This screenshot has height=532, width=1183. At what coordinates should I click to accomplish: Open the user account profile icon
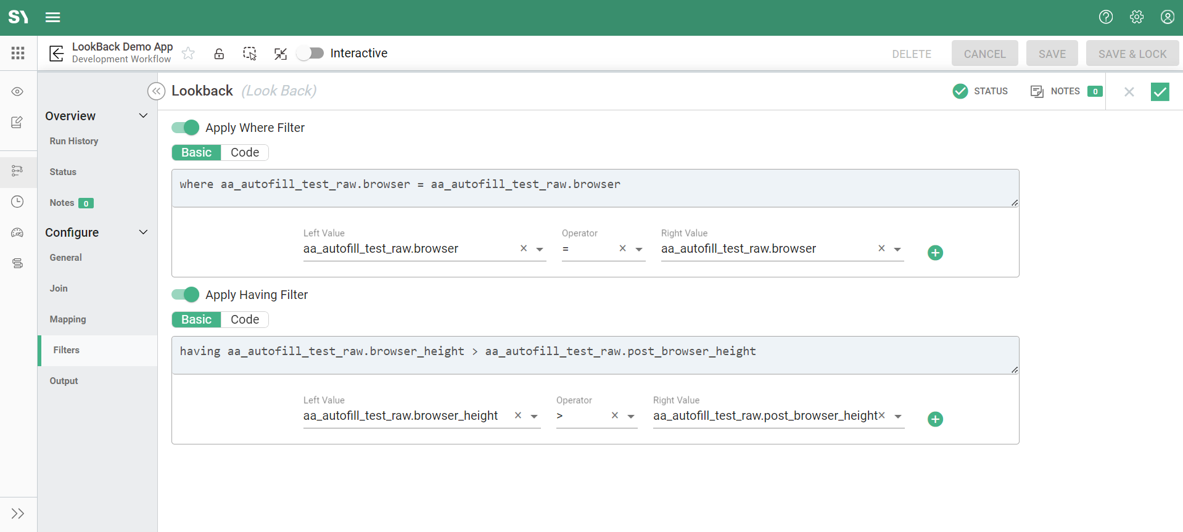pos(1167,17)
